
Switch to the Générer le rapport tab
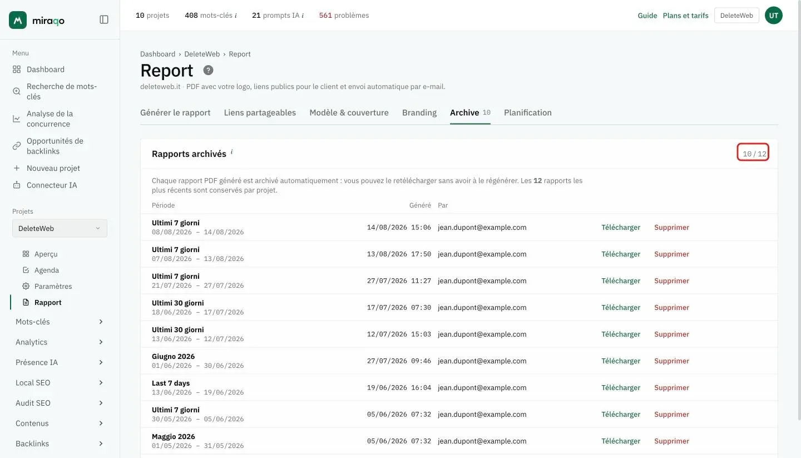(x=175, y=112)
